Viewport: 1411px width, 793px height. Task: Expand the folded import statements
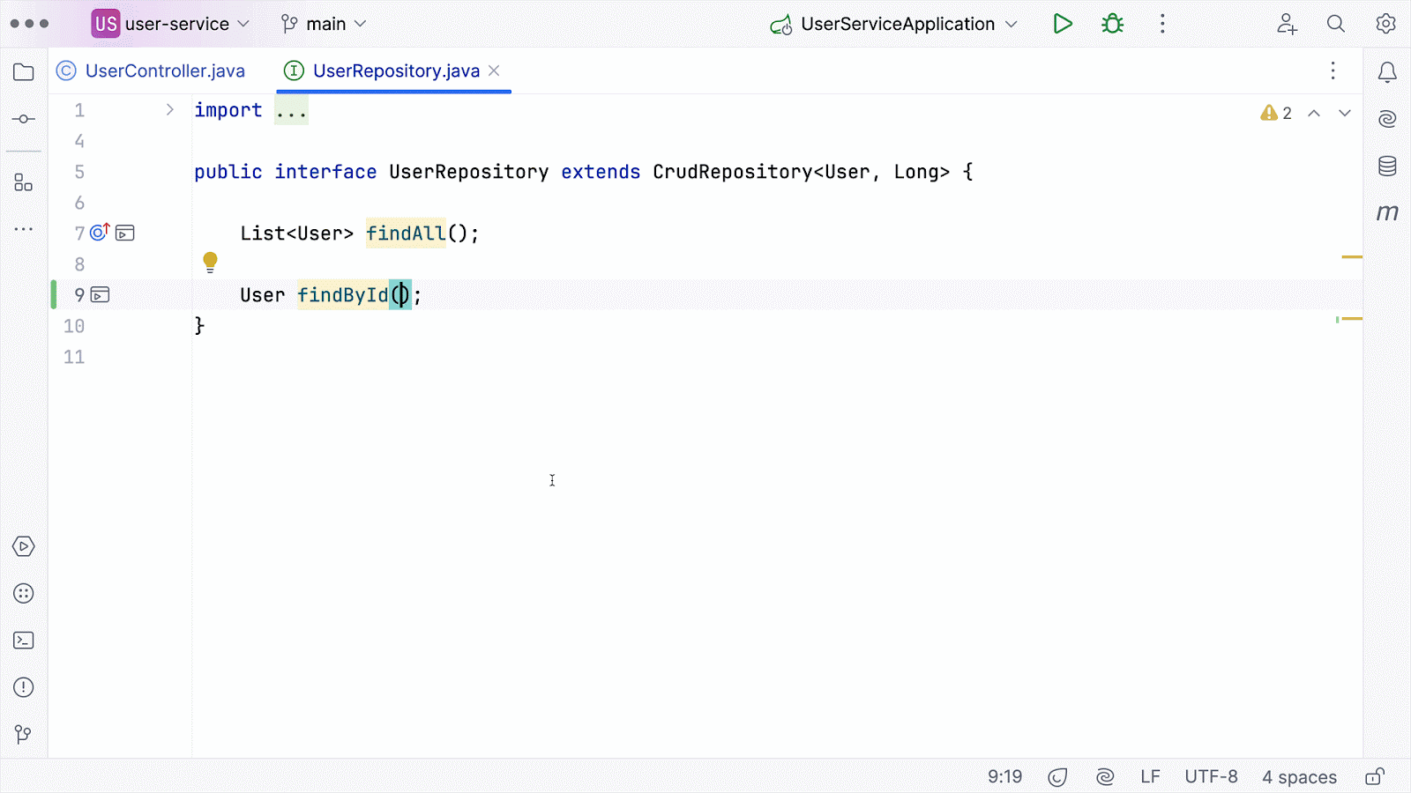click(169, 110)
